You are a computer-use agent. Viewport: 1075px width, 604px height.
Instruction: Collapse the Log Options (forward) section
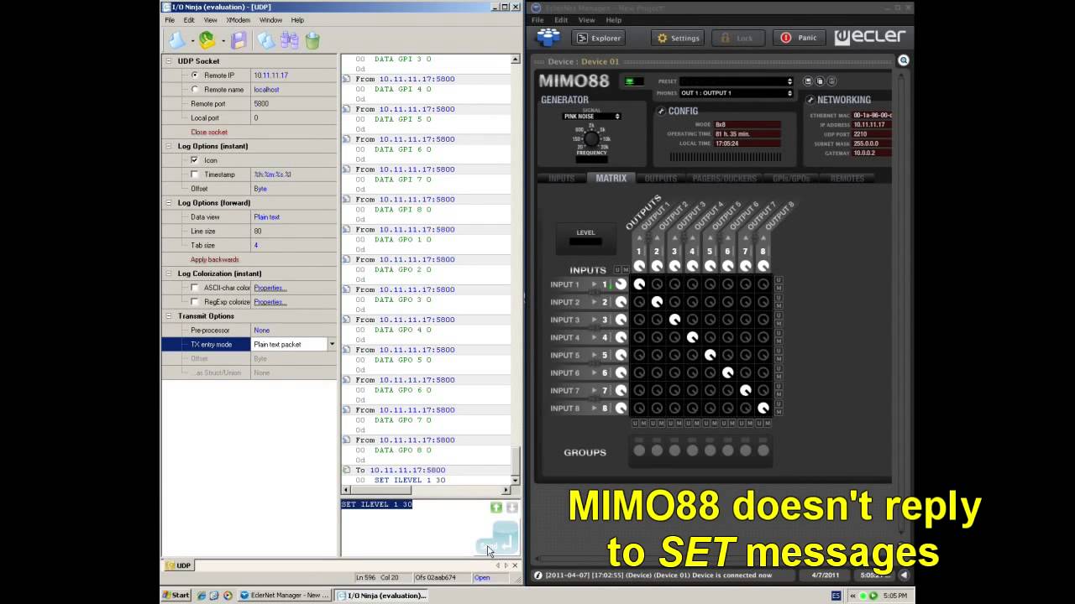(x=168, y=203)
